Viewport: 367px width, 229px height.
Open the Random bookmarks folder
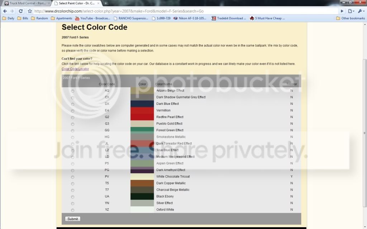pyautogui.click(x=39, y=18)
